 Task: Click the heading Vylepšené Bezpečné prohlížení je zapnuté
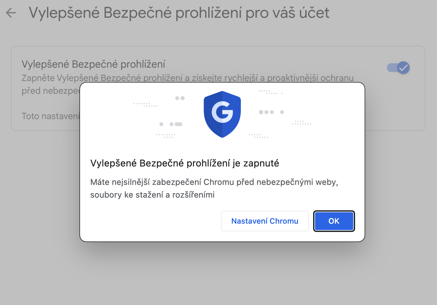click(x=185, y=163)
